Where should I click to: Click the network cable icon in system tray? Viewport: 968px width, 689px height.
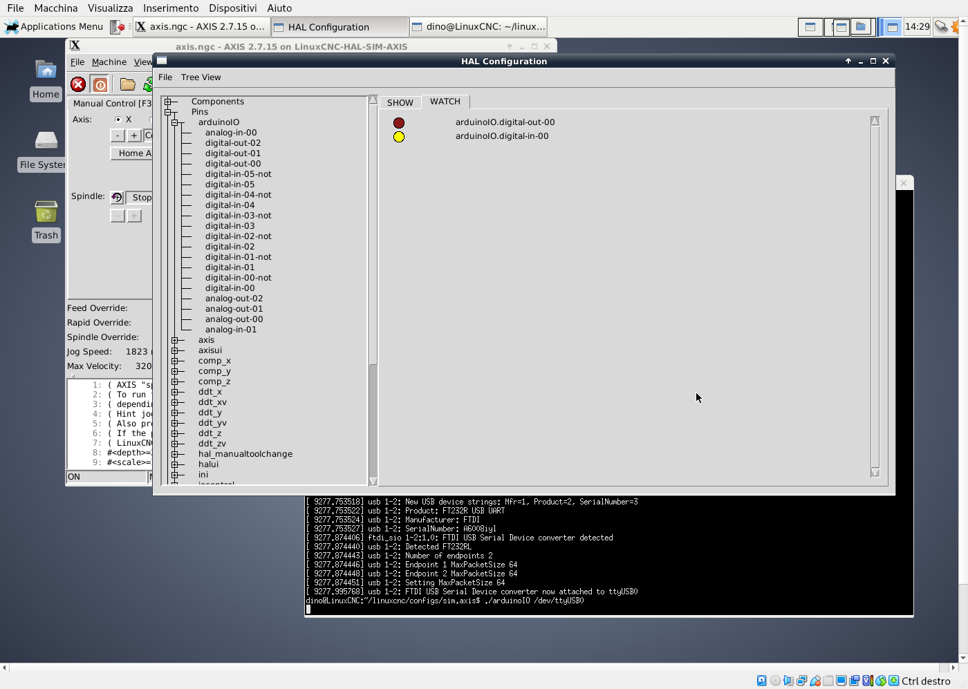(941, 27)
